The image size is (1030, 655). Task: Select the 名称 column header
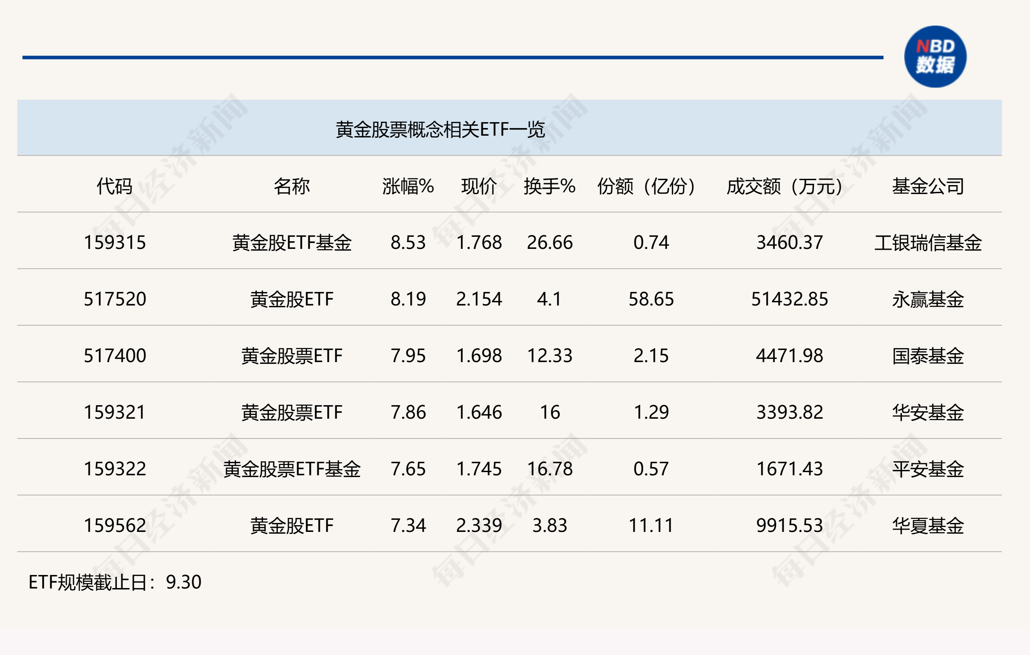tap(292, 186)
